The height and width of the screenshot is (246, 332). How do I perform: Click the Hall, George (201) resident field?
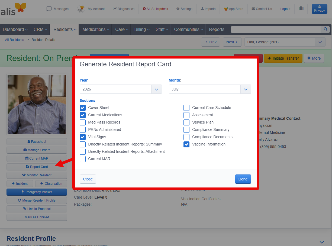[280, 42]
